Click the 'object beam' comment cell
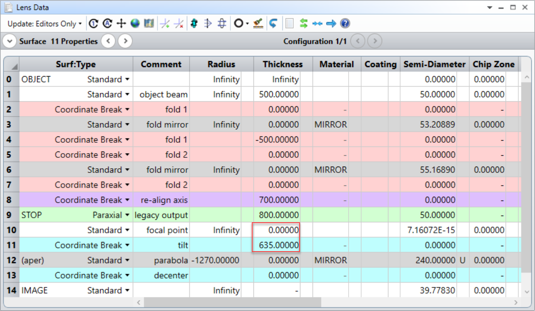This screenshot has height=311, width=535. [161, 95]
